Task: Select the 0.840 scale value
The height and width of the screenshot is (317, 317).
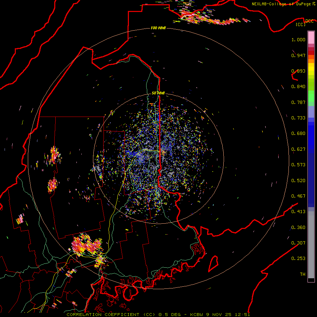Action: click(298, 87)
